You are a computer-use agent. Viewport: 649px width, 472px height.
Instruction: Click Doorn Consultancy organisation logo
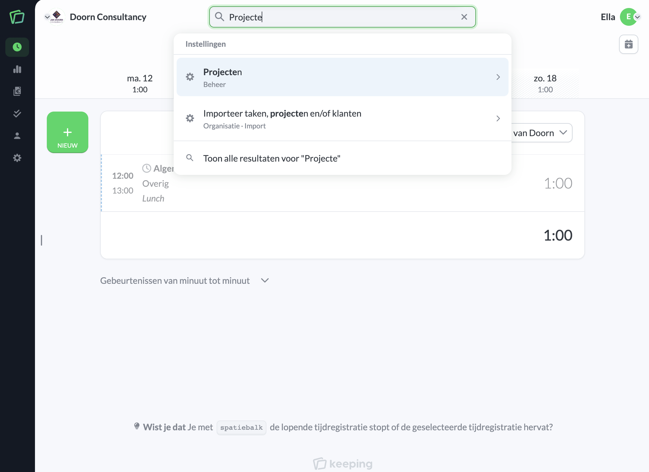57,17
